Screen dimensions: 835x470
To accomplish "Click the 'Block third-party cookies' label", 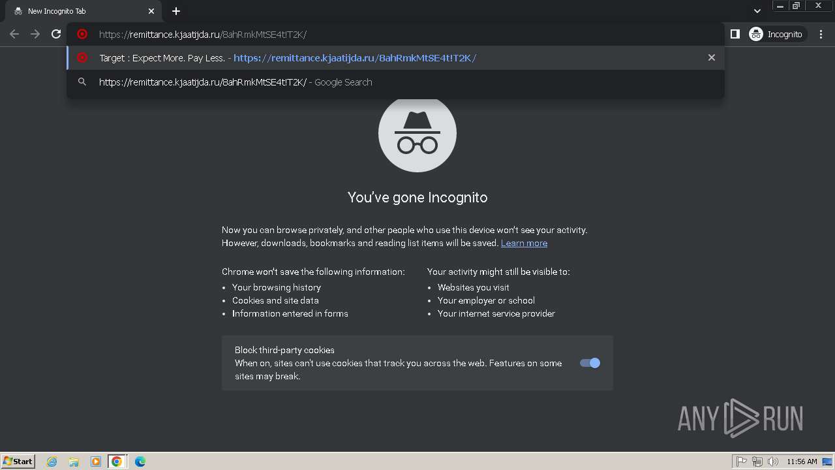I will coord(284,350).
